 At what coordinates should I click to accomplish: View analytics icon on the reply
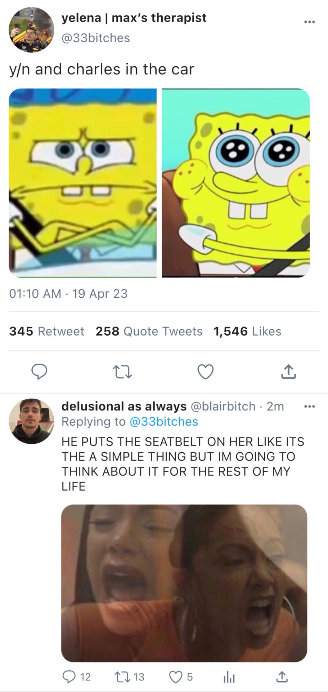click(229, 677)
